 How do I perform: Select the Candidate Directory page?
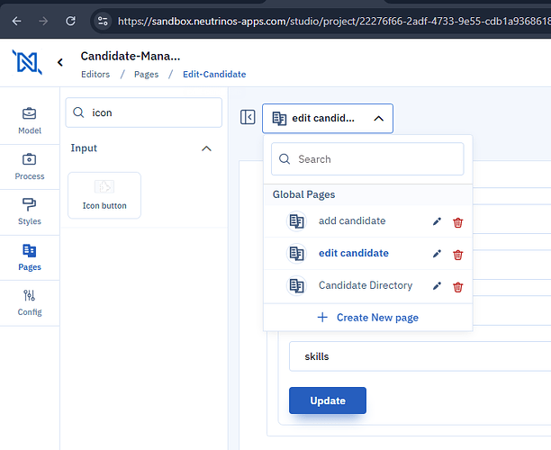click(366, 285)
